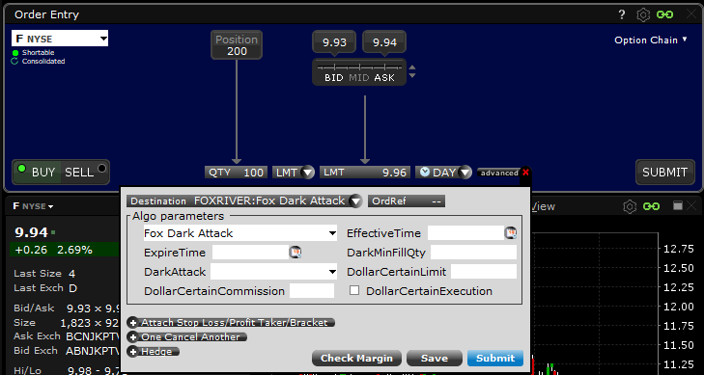Click LMT 9.96 price field

pyautogui.click(x=365, y=172)
